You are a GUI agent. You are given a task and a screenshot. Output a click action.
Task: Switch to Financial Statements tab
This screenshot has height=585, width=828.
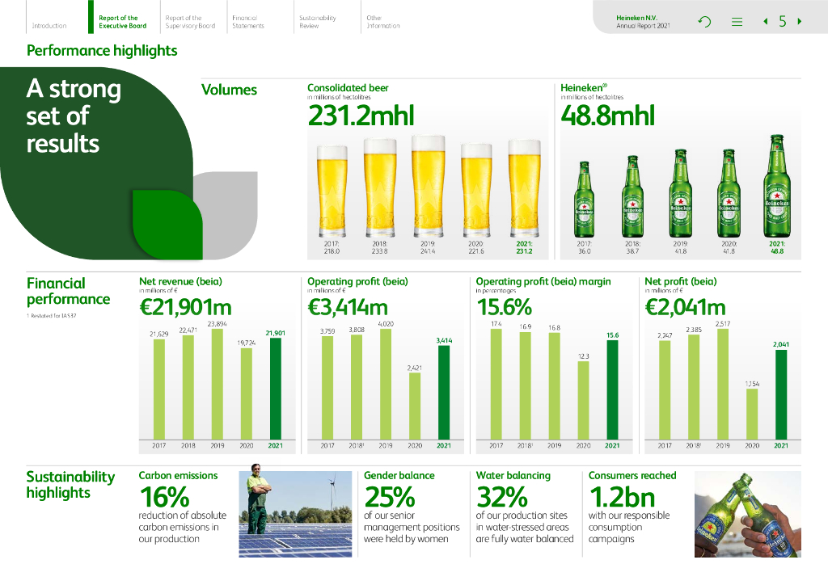(x=248, y=22)
